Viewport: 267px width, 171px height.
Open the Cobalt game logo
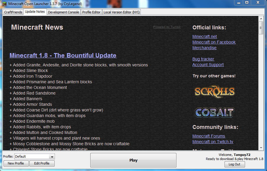pos(214,113)
